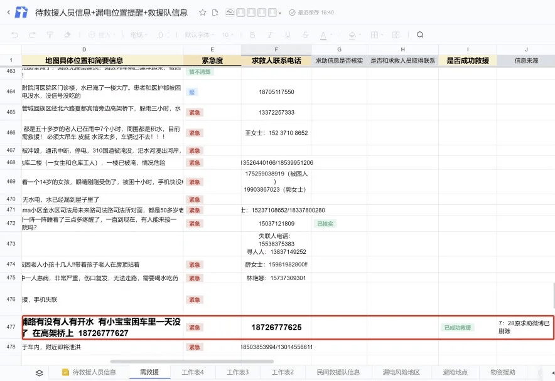Switch to the 待救援人员信息 sheet tab
This screenshot has height=381, width=555.
[89, 372]
